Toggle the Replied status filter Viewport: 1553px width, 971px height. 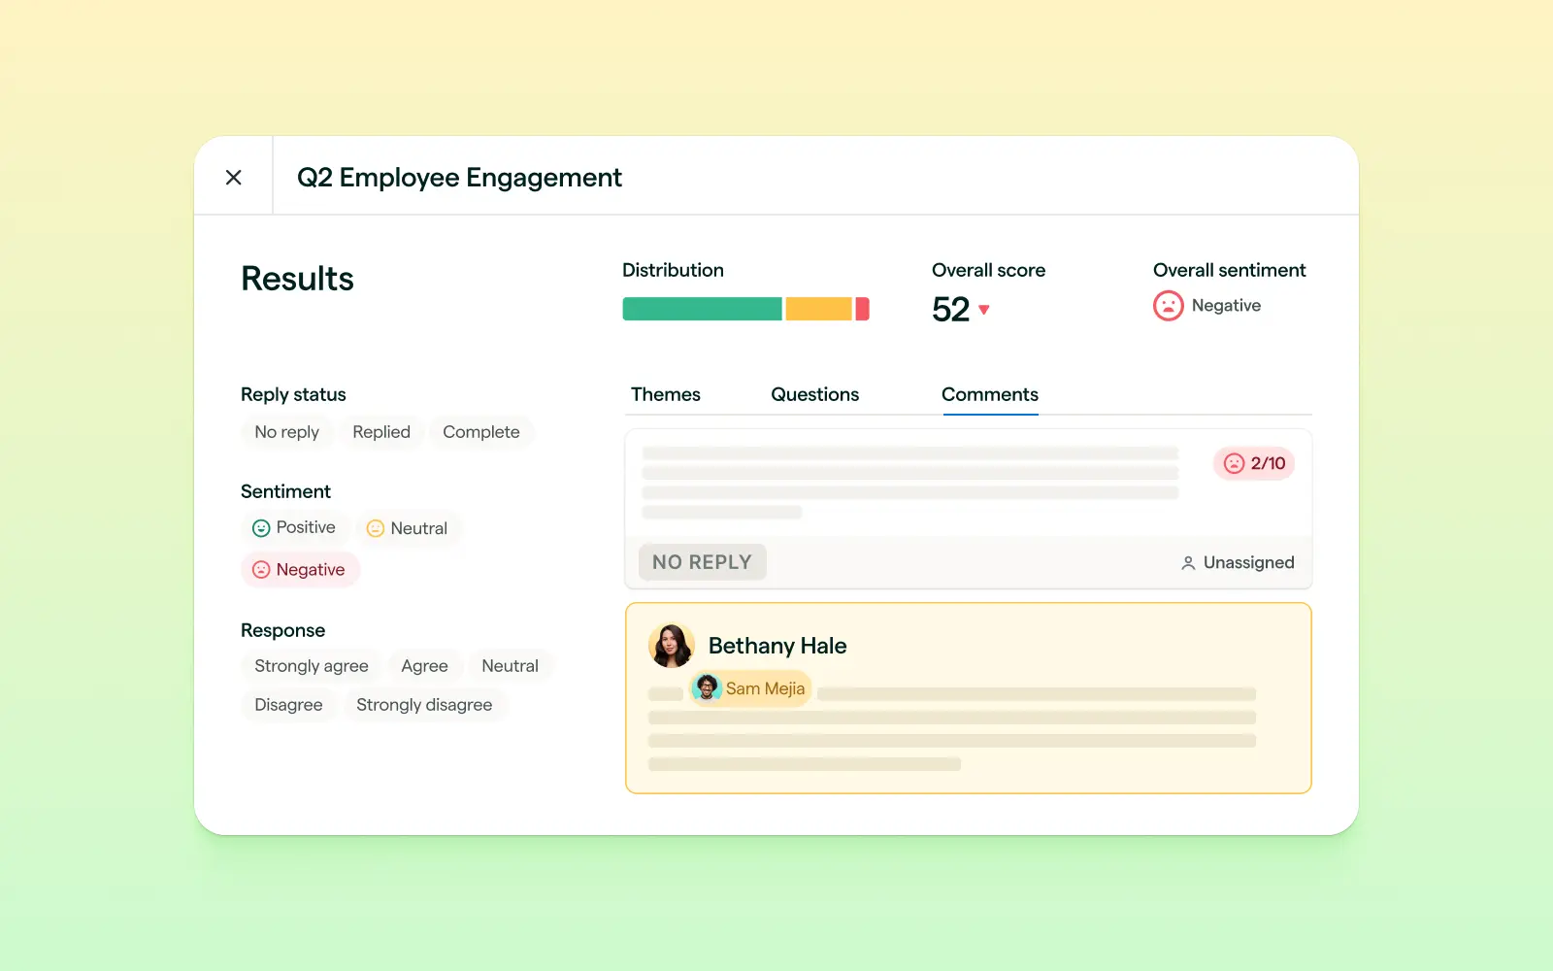pos(380,431)
